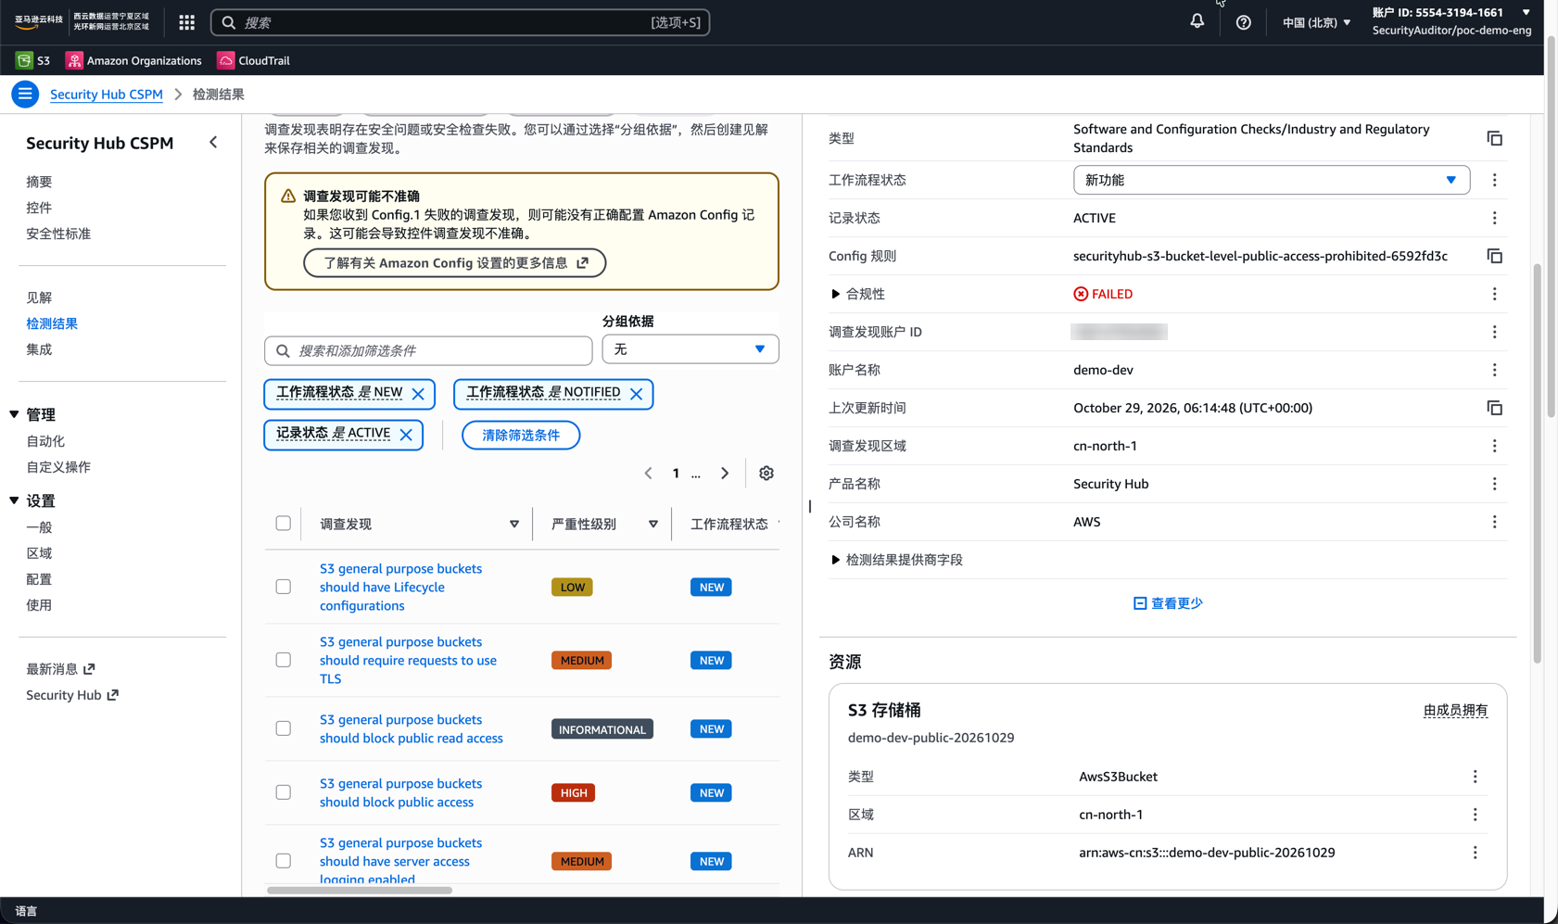Select all findings with header checkbox
Viewport: 1558px width, 924px height.
(284, 524)
